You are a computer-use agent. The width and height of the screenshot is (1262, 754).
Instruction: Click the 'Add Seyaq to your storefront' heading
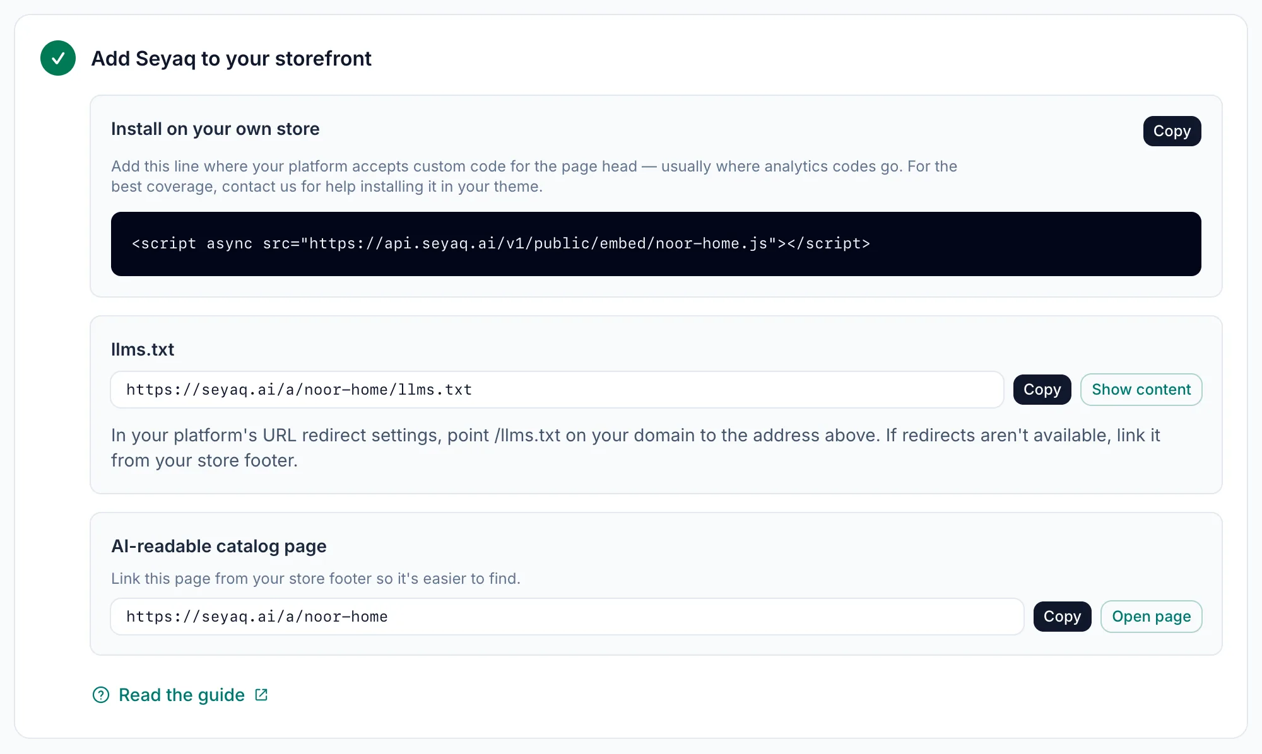pos(231,58)
